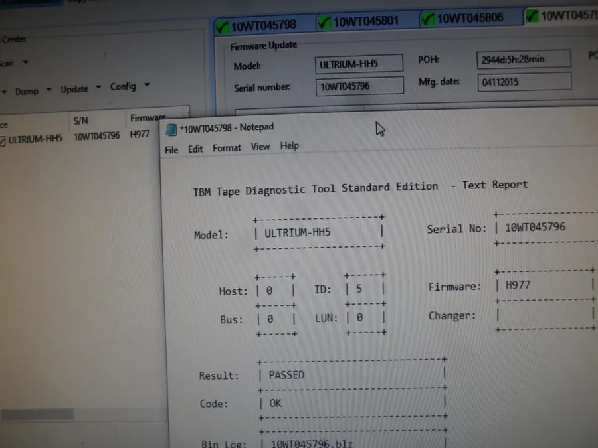Click the S/N column header
The width and height of the screenshot is (598, 448).
click(80, 121)
